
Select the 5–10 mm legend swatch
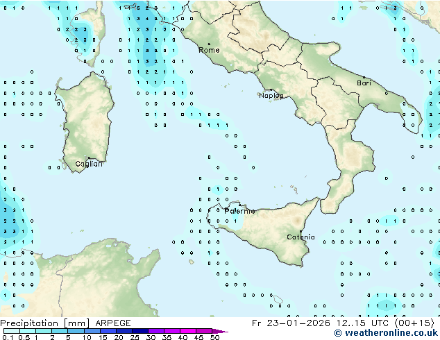tap(76, 331)
